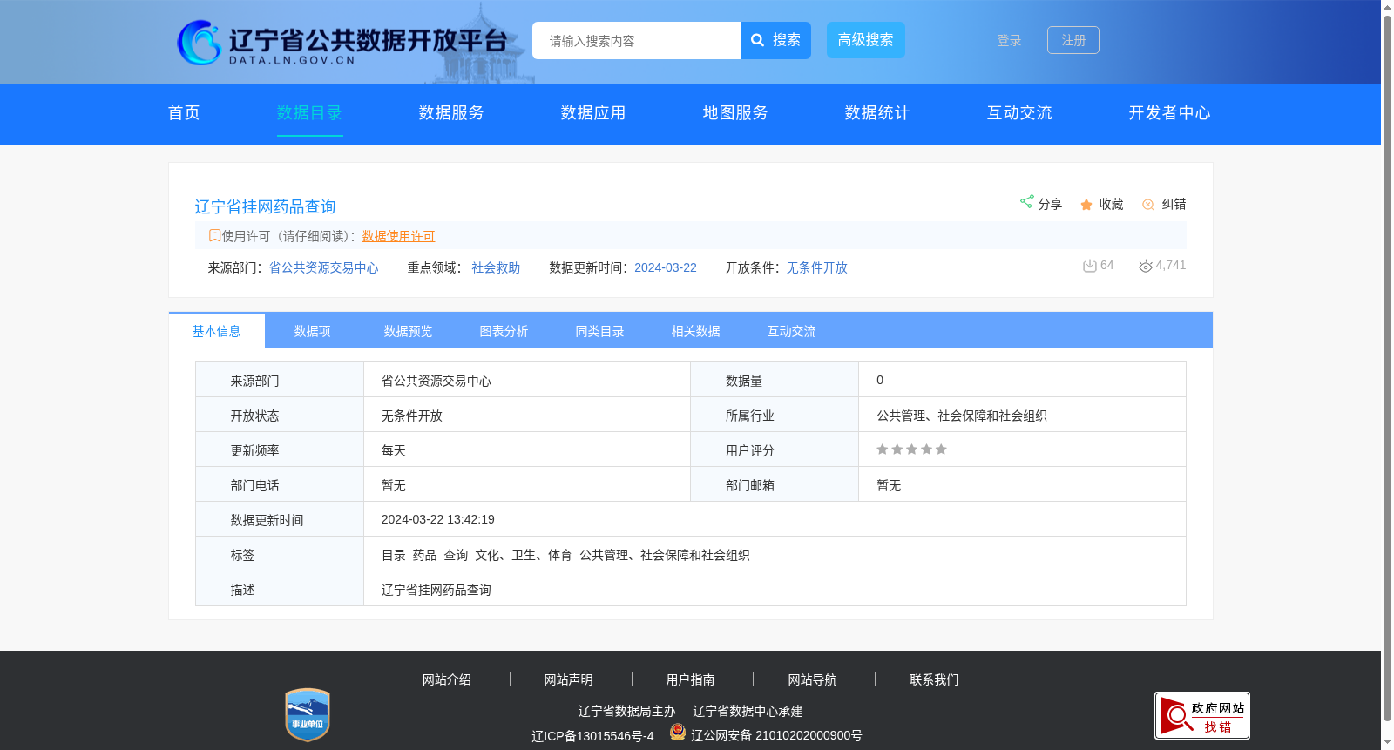Open the 开发者中心 nav menu
The image size is (1394, 750).
pos(1169,113)
